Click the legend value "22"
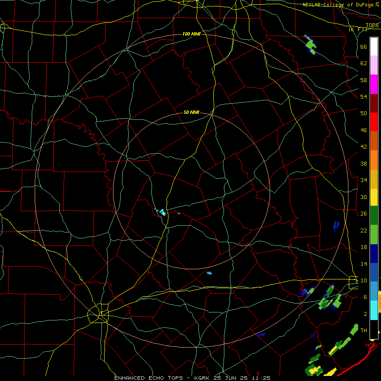Viewport: 381px width, 381px height. tap(364, 230)
